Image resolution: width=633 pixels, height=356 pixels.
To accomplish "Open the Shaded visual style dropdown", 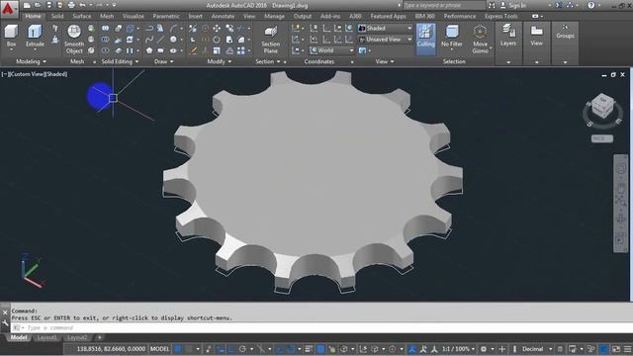I will pos(385,29).
